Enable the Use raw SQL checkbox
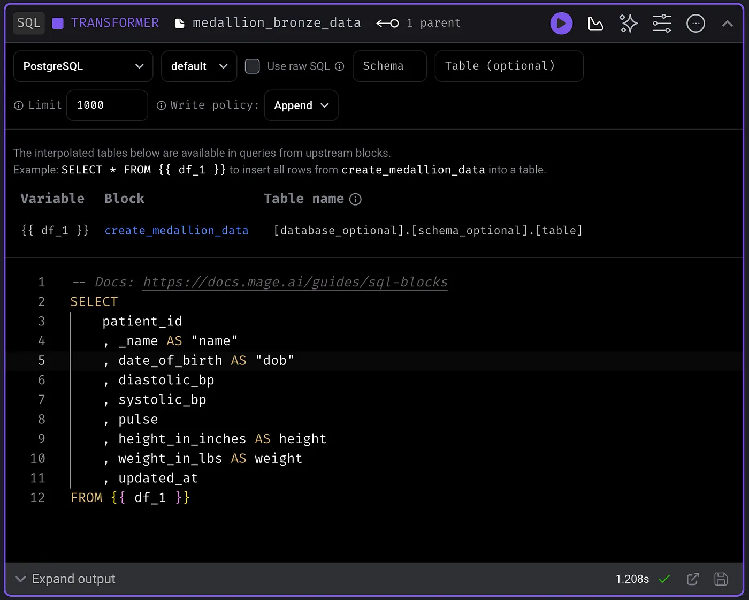The image size is (749, 600). coord(253,66)
